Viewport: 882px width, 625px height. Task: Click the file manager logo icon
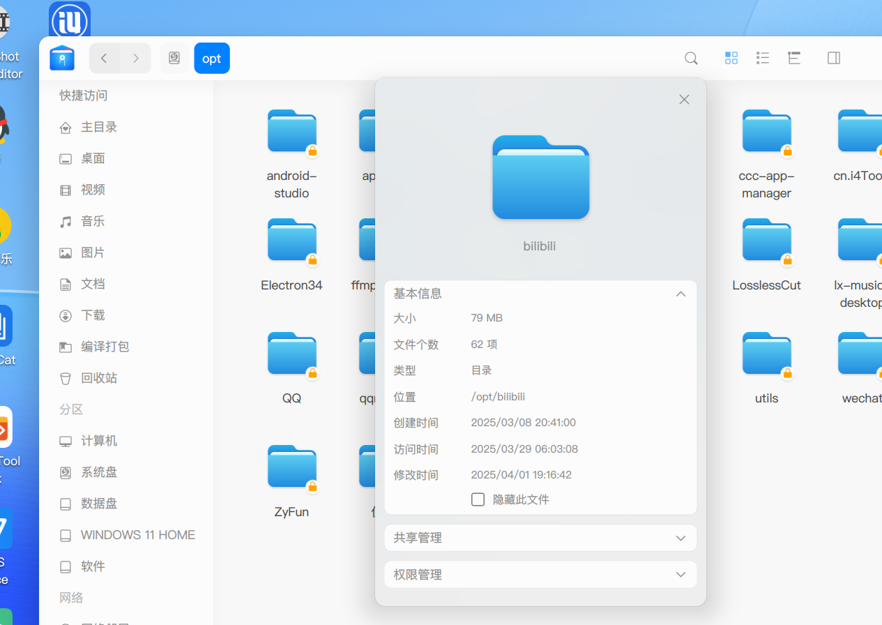[62, 58]
